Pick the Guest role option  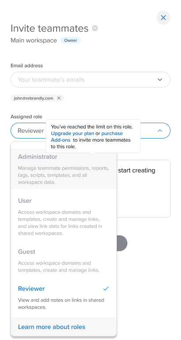click(64, 261)
